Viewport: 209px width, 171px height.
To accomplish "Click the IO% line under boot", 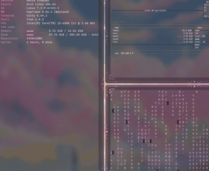I will click(197, 48).
